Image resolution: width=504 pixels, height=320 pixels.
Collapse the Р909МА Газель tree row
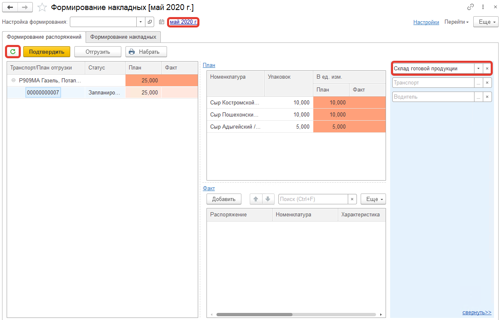[x=13, y=80]
